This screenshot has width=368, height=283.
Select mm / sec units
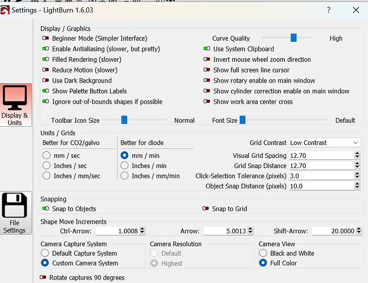point(46,156)
